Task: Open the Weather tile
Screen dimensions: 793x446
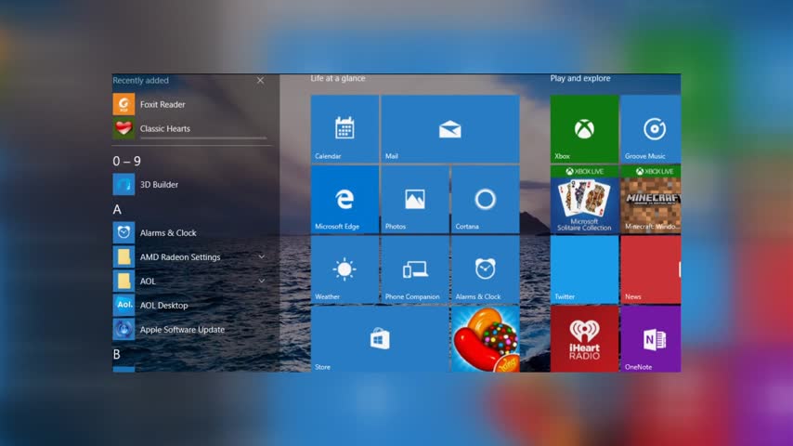Action: point(344,269)
